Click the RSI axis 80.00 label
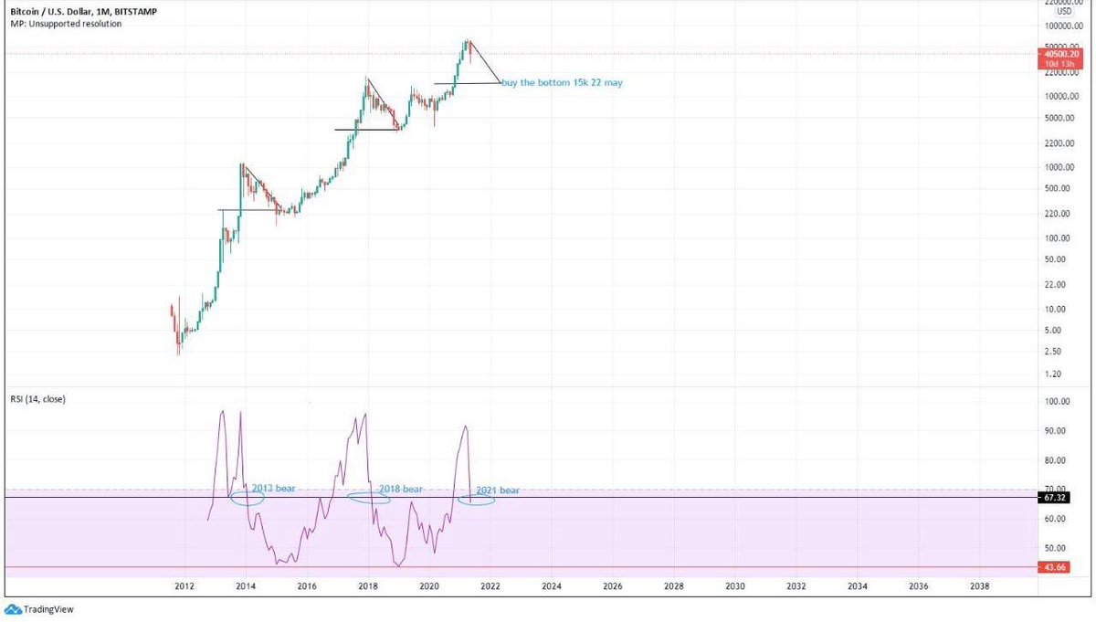Image resolution: width=1096 pixels, height=622 pixels. (1057, 460)
